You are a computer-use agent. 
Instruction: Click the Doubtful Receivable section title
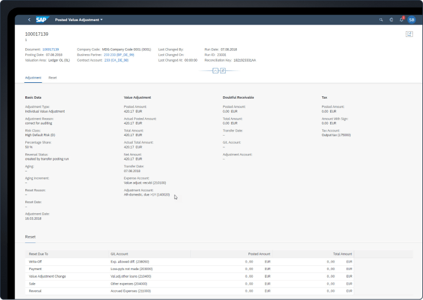click(x=238, y=97)
